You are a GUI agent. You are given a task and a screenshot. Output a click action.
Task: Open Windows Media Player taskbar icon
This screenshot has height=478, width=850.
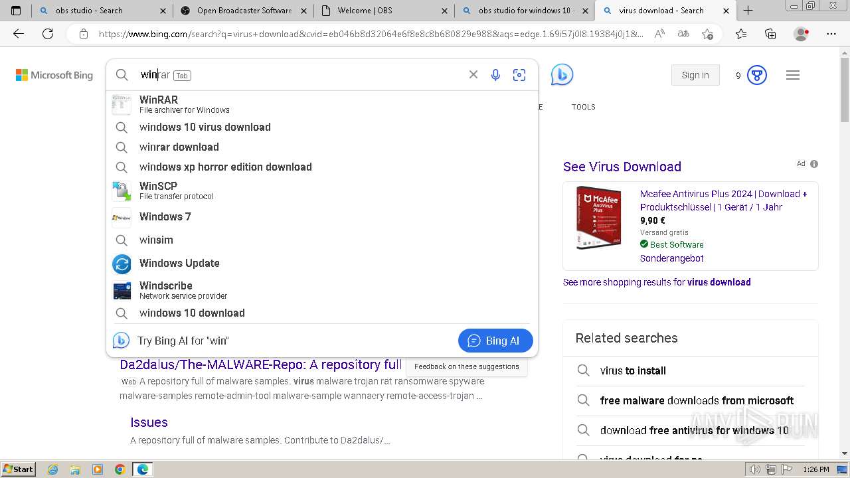[98, 469]
